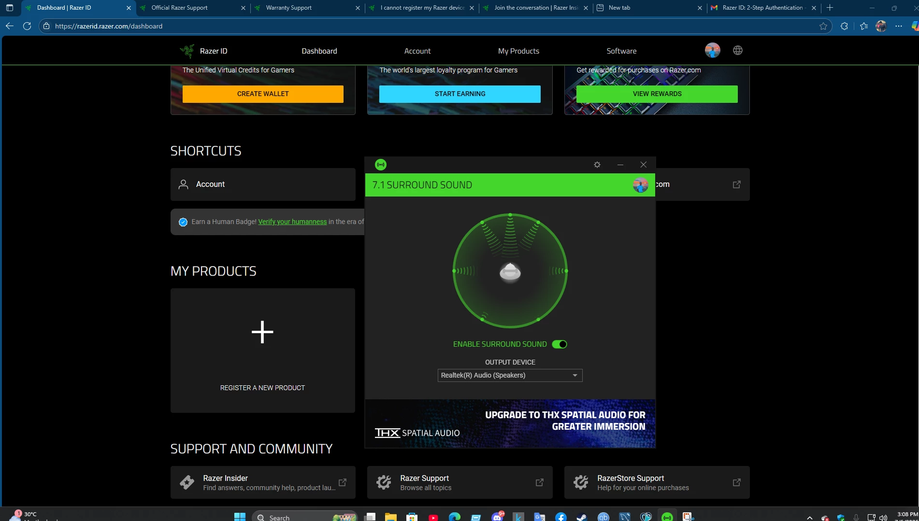Open the Razer Insider support card
The height and width of the screenshot is (521, 919).
pyautogui.click(x=263, y=482)
